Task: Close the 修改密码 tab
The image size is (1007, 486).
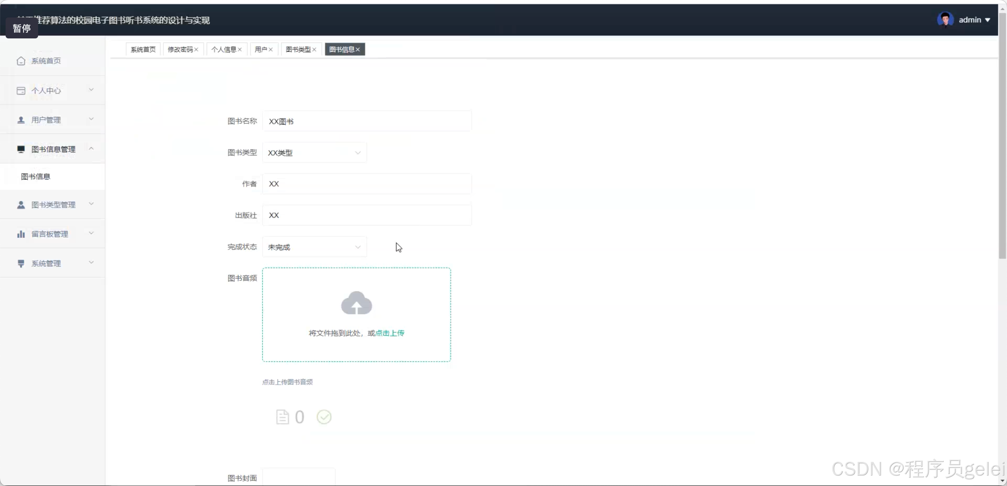Action: (x=196, y=50)
